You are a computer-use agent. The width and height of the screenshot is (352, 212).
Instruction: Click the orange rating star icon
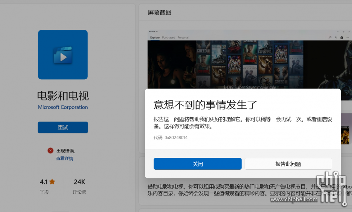[x=52, y=182]
